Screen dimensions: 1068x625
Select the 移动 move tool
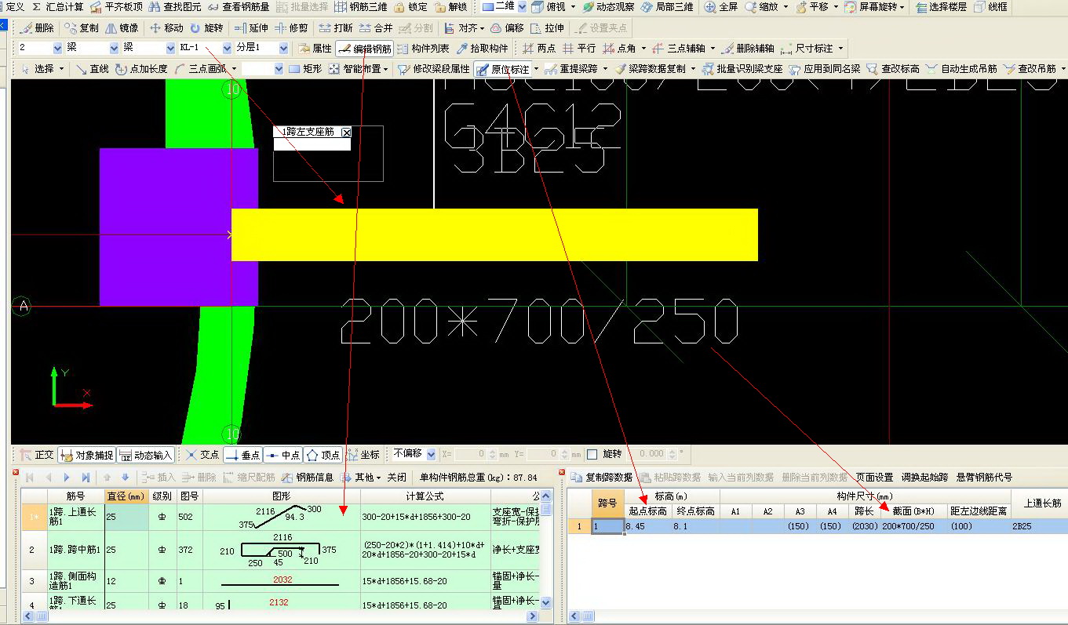pyautogui.click(x=167, y=27)
